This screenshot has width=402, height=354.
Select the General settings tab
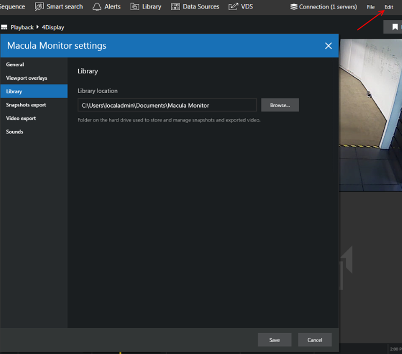(x=34, y=65)
